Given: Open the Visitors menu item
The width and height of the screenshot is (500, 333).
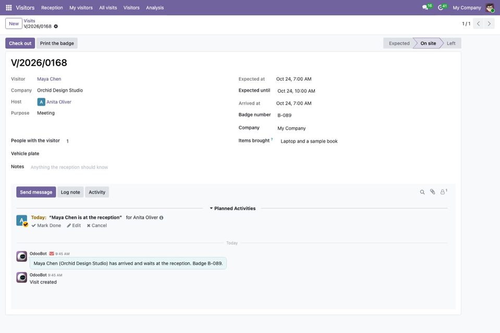Looking at the screenshot, I should click(131, 8).
